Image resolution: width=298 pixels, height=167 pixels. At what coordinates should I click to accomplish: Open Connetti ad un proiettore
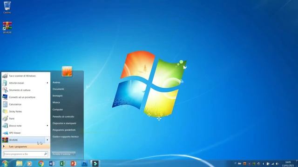tap(26, 97)
